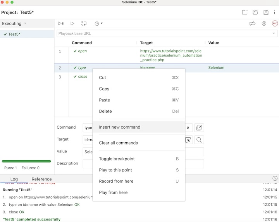Screen dimensions: 279x222
Task: Click the Find target magnifier icon
Action: [199, 140]
